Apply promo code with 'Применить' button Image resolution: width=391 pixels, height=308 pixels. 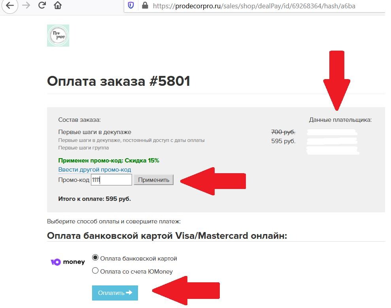pyautogui.click(x=154, y=180)
